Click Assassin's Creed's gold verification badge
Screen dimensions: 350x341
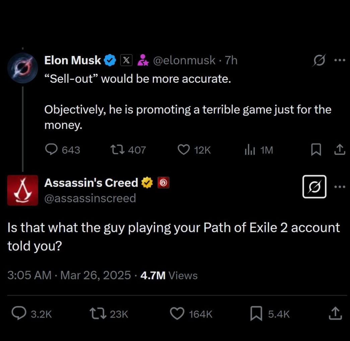[147, 183]
